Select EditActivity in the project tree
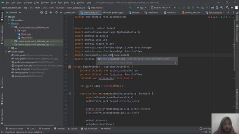 [26, 34]
